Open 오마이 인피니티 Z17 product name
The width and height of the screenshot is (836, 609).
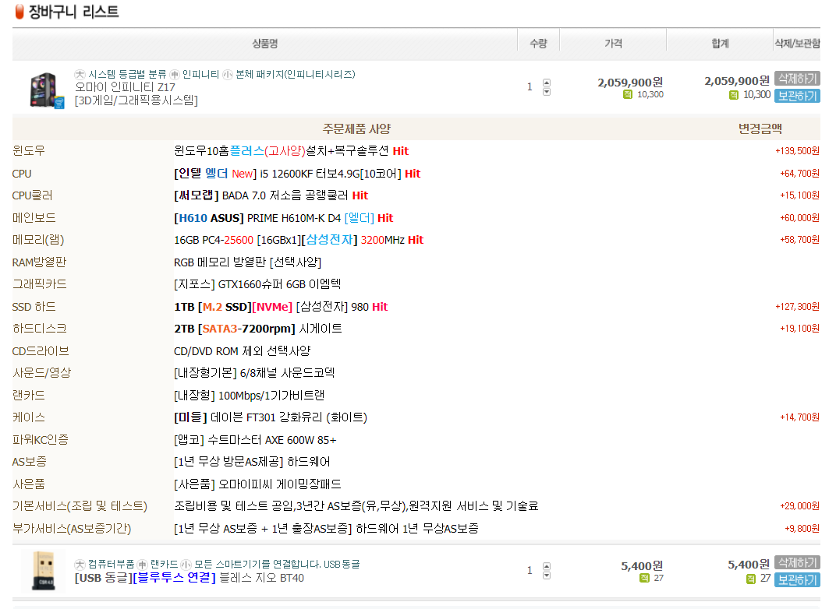click(125, 86)
